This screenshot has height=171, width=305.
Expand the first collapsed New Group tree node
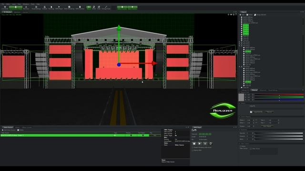tap(240, 42)
